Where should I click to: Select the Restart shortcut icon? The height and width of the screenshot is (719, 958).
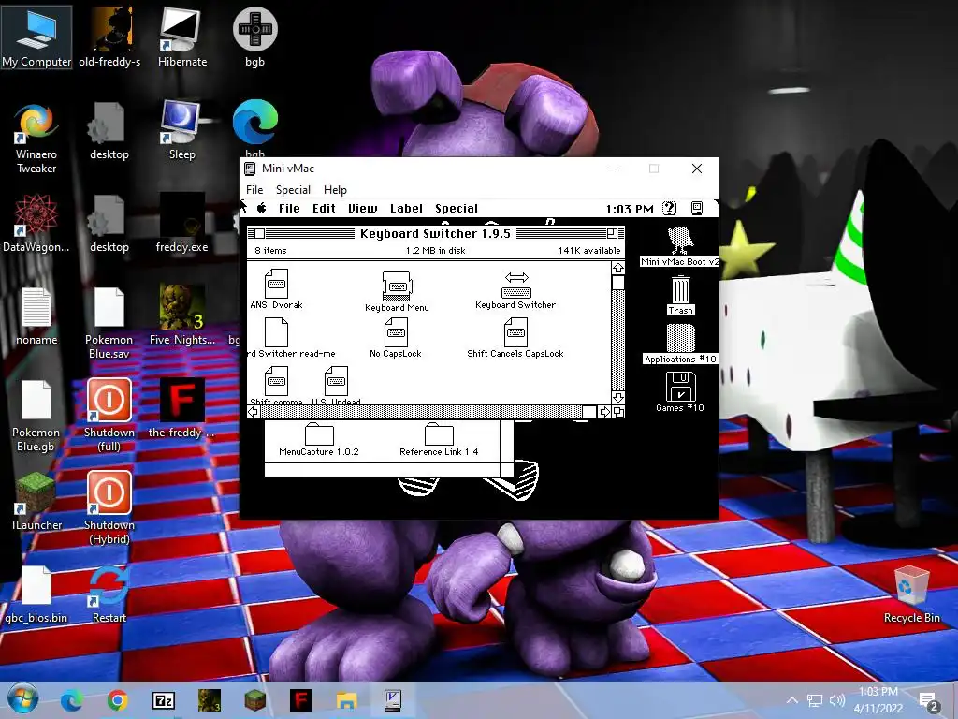(x=109, y=594)
